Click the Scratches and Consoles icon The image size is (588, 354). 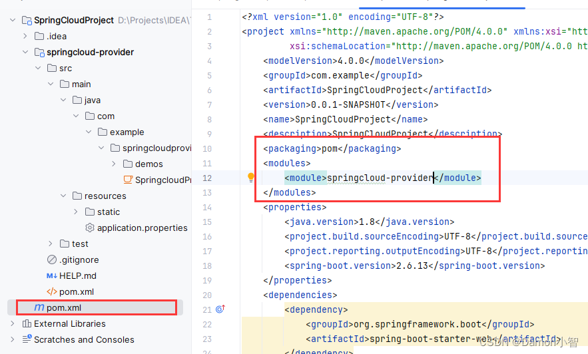pyautogui.click(x=27, y=339)
